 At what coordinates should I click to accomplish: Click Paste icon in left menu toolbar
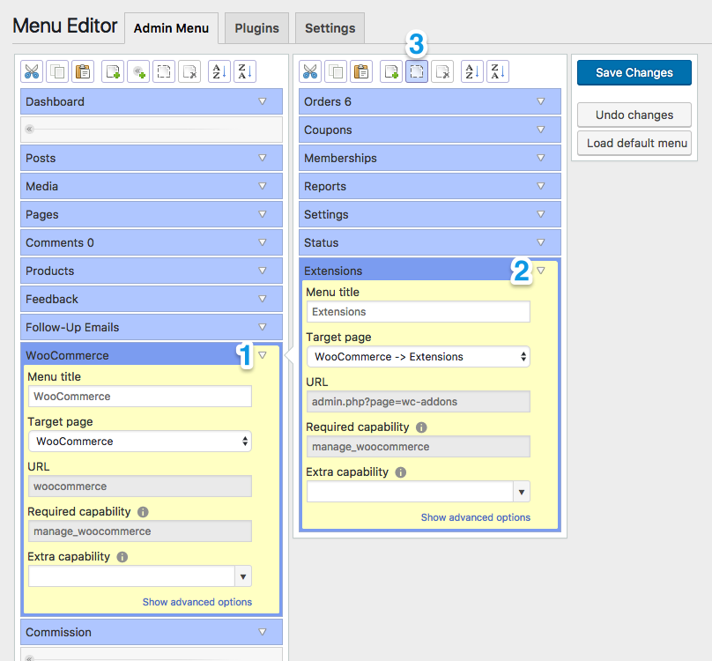tap(83, 71)
